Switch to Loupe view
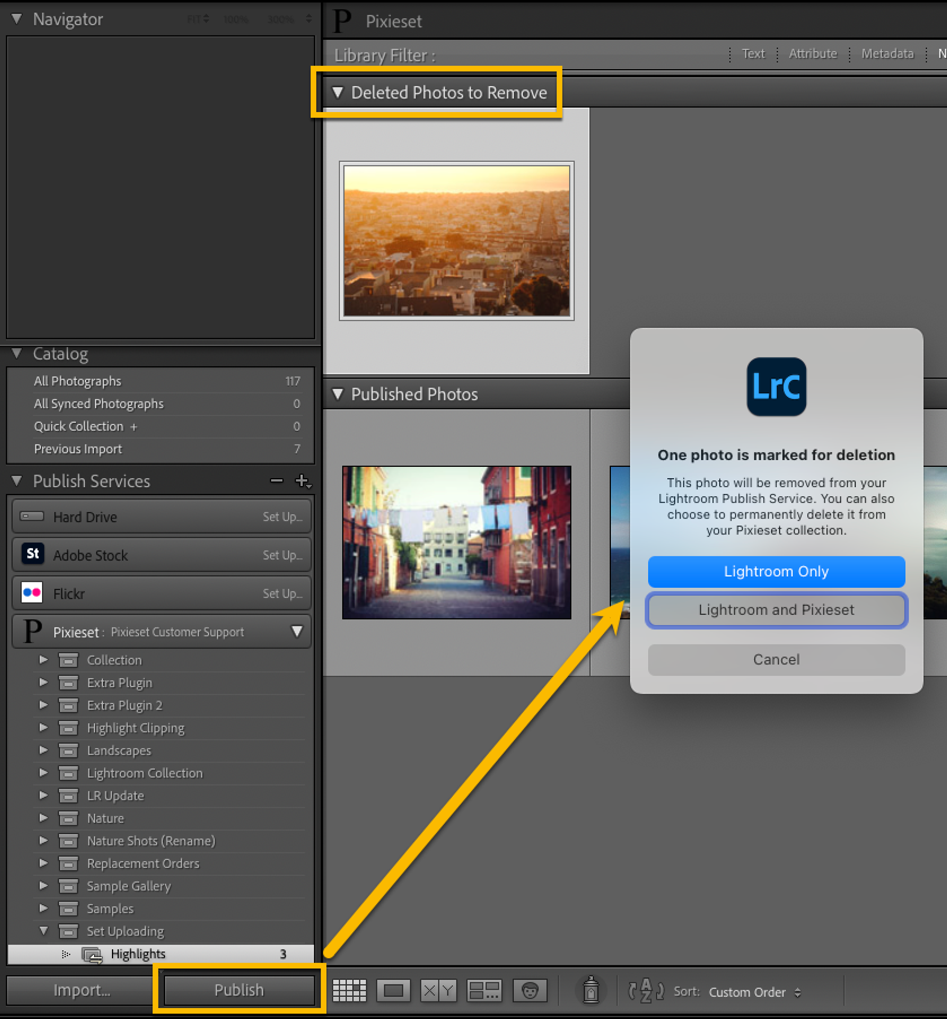947x1019 pixels. point(393,990)
